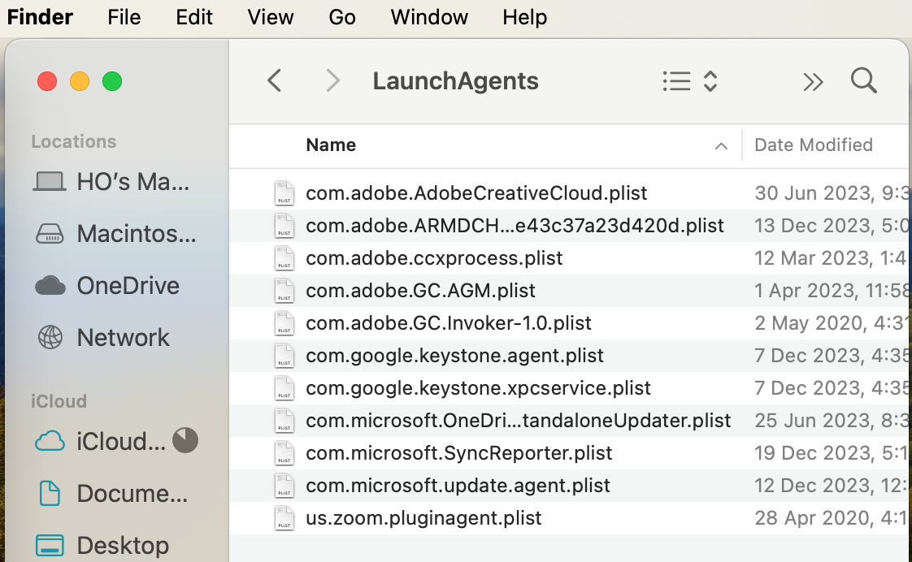Click the Name column header
Viewport: 912px width, 562px height.
click(x=331, y=145)
